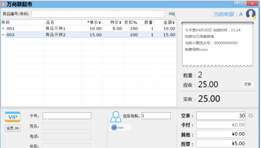Click the 姓名 name field

[67, 126]
